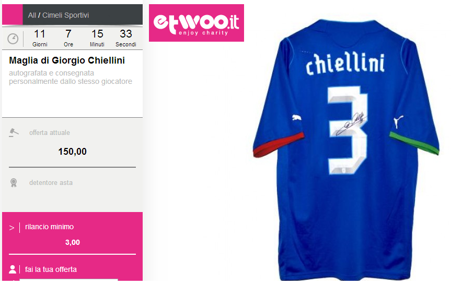This screenshot has height=286, width=451.
Task: Click the 150,00 current offer amount
Action: tap(73, 152)
